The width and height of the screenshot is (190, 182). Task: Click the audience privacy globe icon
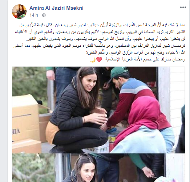44,15
